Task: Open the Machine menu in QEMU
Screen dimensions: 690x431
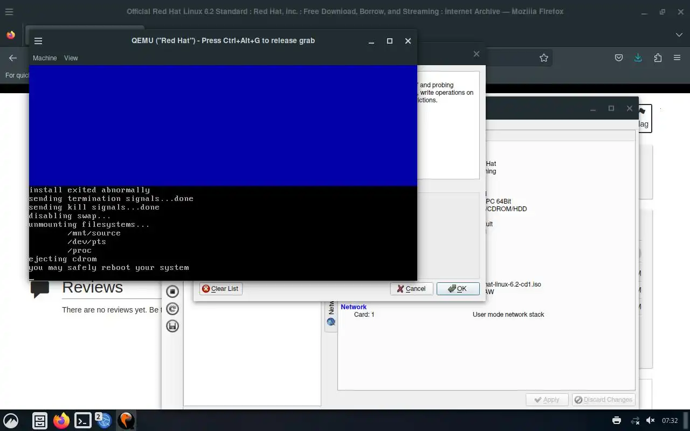Action: pos(45,58)
